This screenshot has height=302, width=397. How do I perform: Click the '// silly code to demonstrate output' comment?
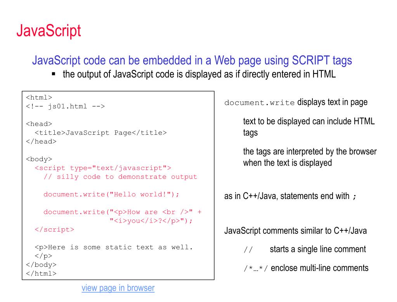121,177
